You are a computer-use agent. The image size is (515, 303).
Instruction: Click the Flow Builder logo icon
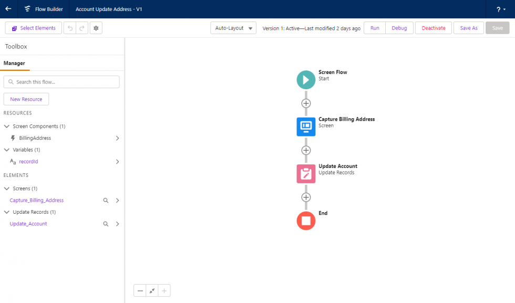pos(27,9)
